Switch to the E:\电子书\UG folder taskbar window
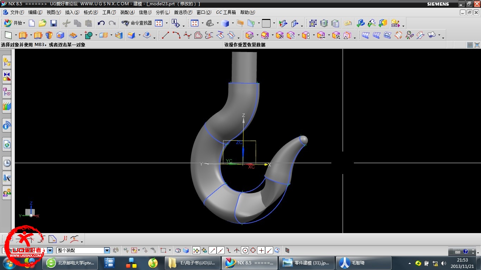This screenshot has width=481, height=270. (x=192, y=263)
